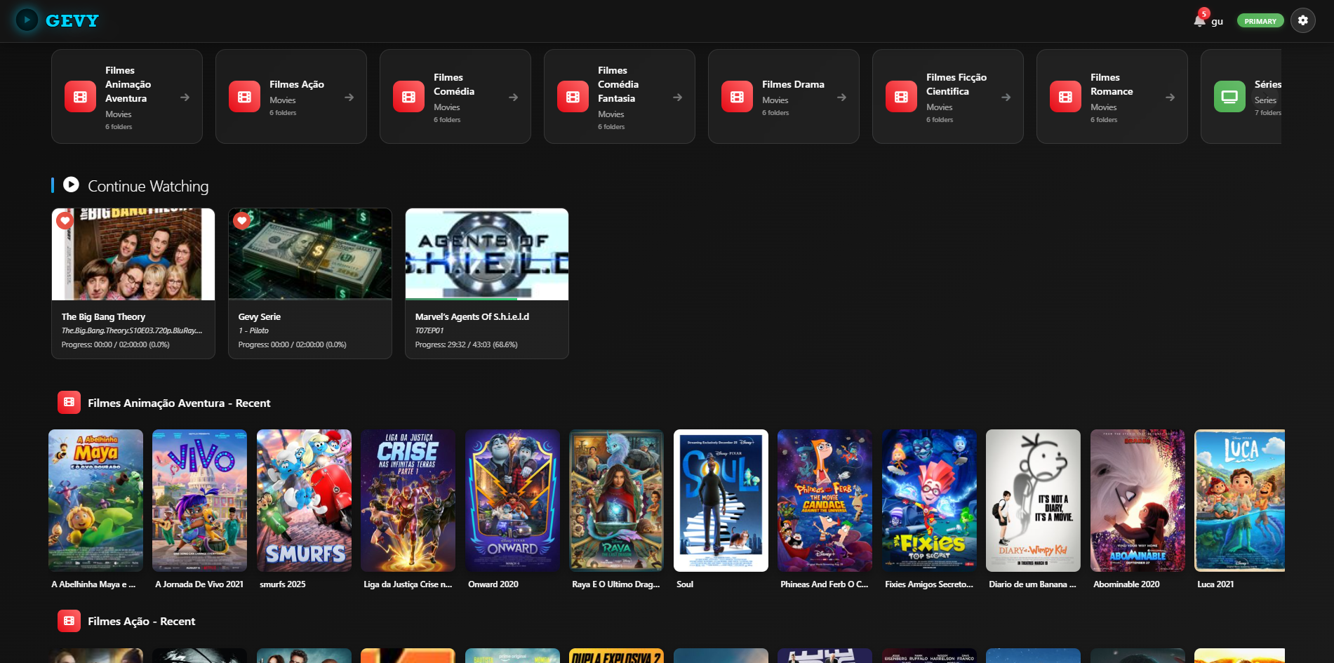1334x663 pixels.
Task: Open Filmes Comédia with its arrow
Action: [x=513, y=98]
